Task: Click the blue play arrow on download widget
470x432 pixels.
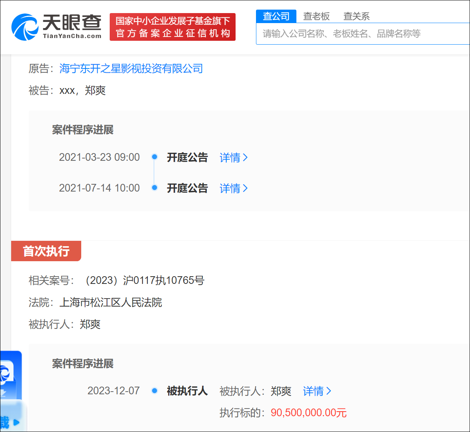Action: (16, 422)
